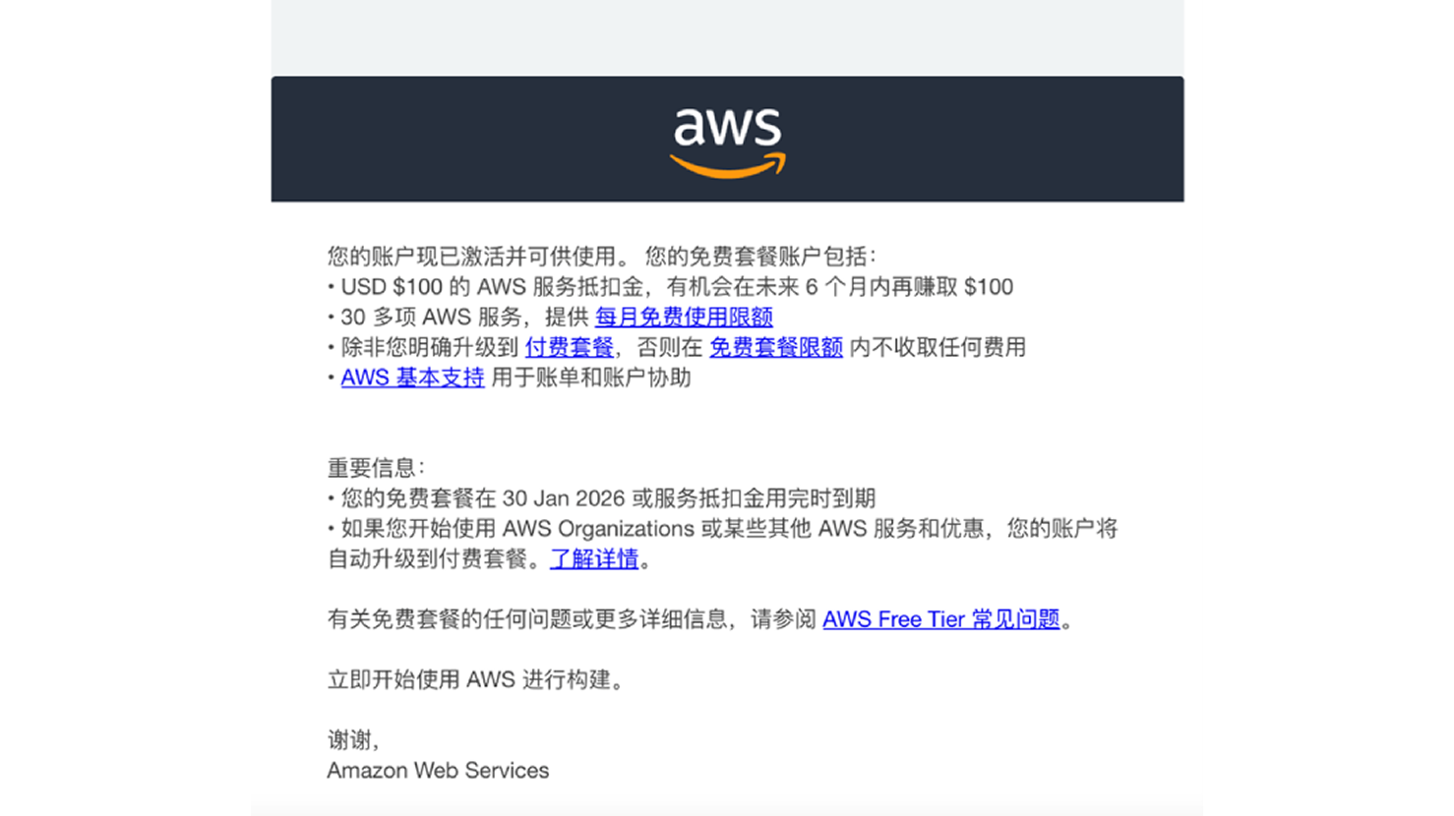Click the AWS logo in the header
The width and height of the screenshot is (1454, 816).
(727, 142)
